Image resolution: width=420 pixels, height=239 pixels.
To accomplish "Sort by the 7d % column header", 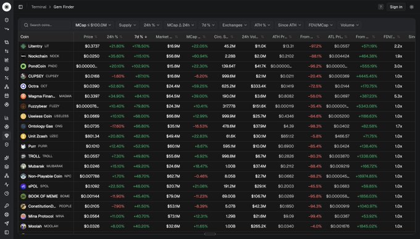I will point(141,36).
